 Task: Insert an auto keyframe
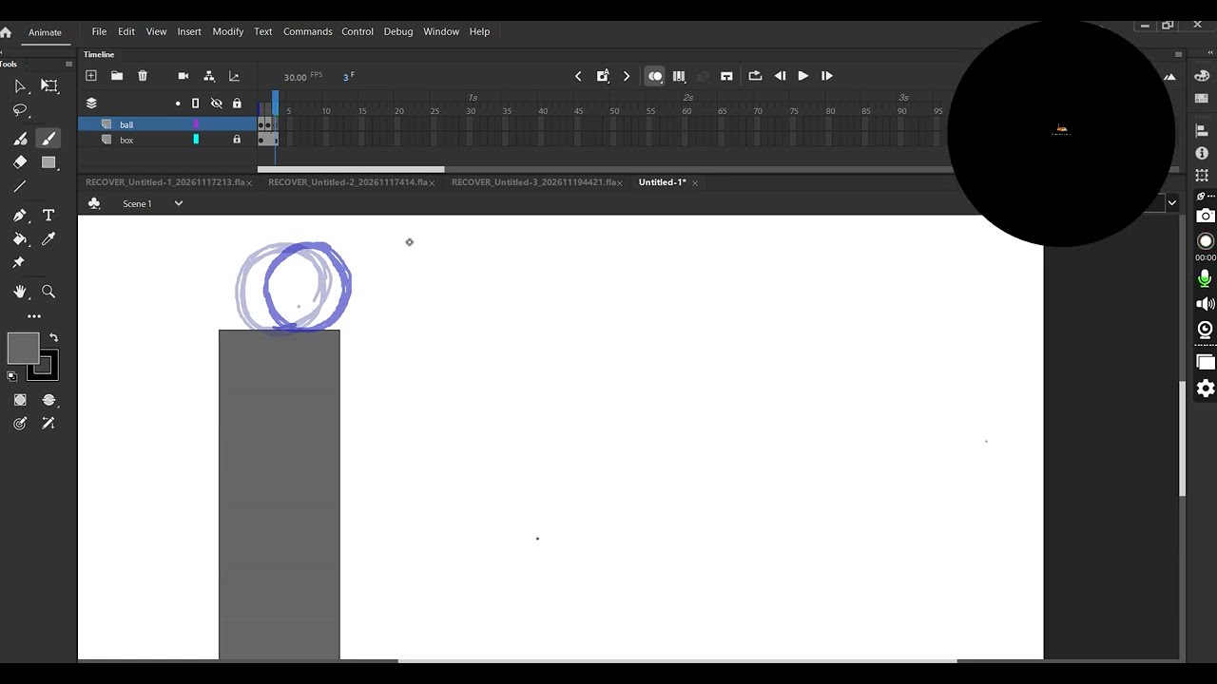coord(603,76)
